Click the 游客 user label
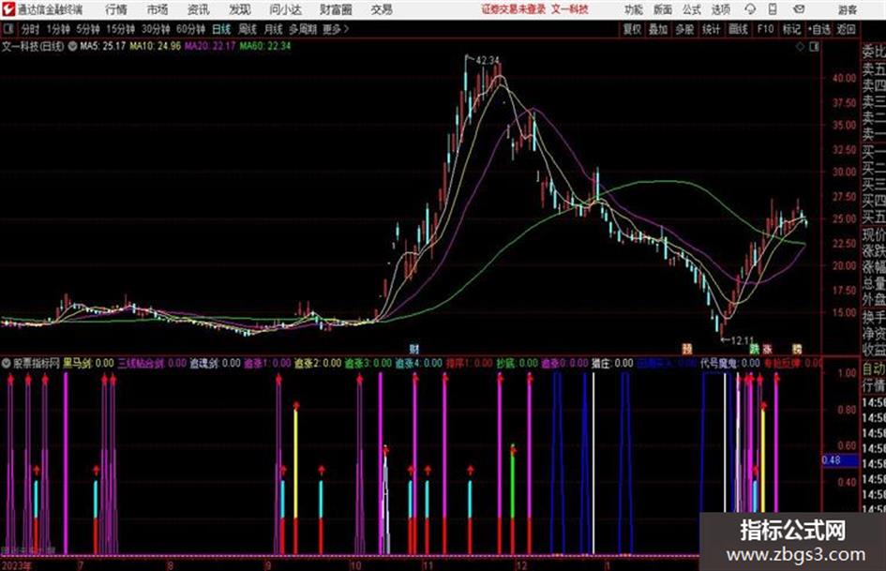Viewport: 886px width, 571px height. tap(847, 9)
